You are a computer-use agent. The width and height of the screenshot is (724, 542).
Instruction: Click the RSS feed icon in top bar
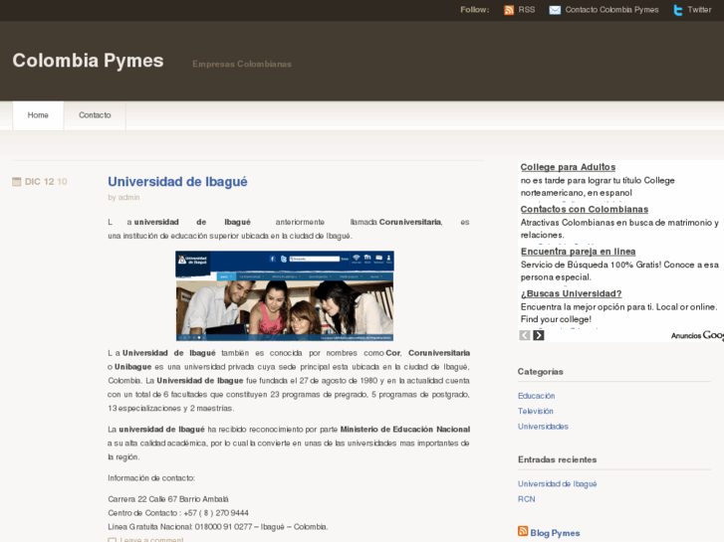coord(508,10)
